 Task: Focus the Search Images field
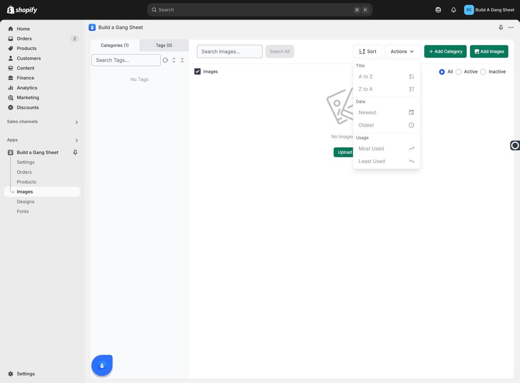229,52
